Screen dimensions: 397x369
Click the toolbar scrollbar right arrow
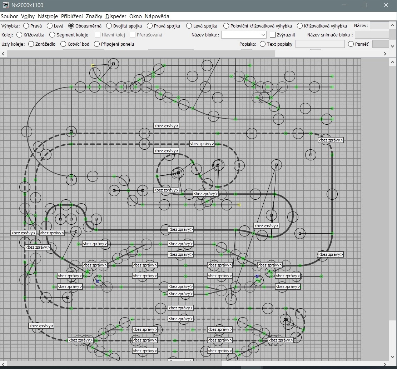pyautogui.click(x=385, y=54)
